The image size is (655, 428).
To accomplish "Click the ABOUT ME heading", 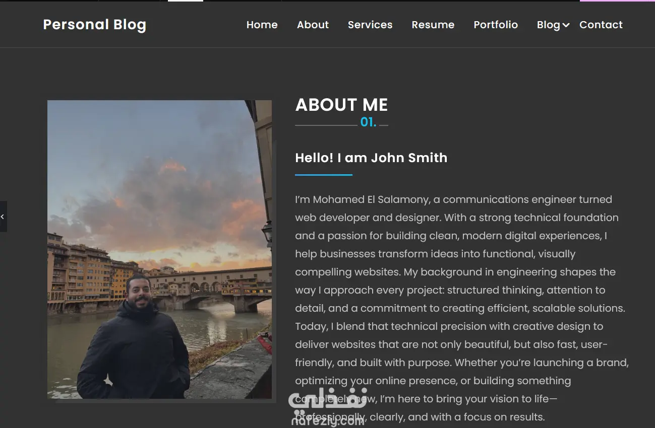I will click(x=341, y=105).
